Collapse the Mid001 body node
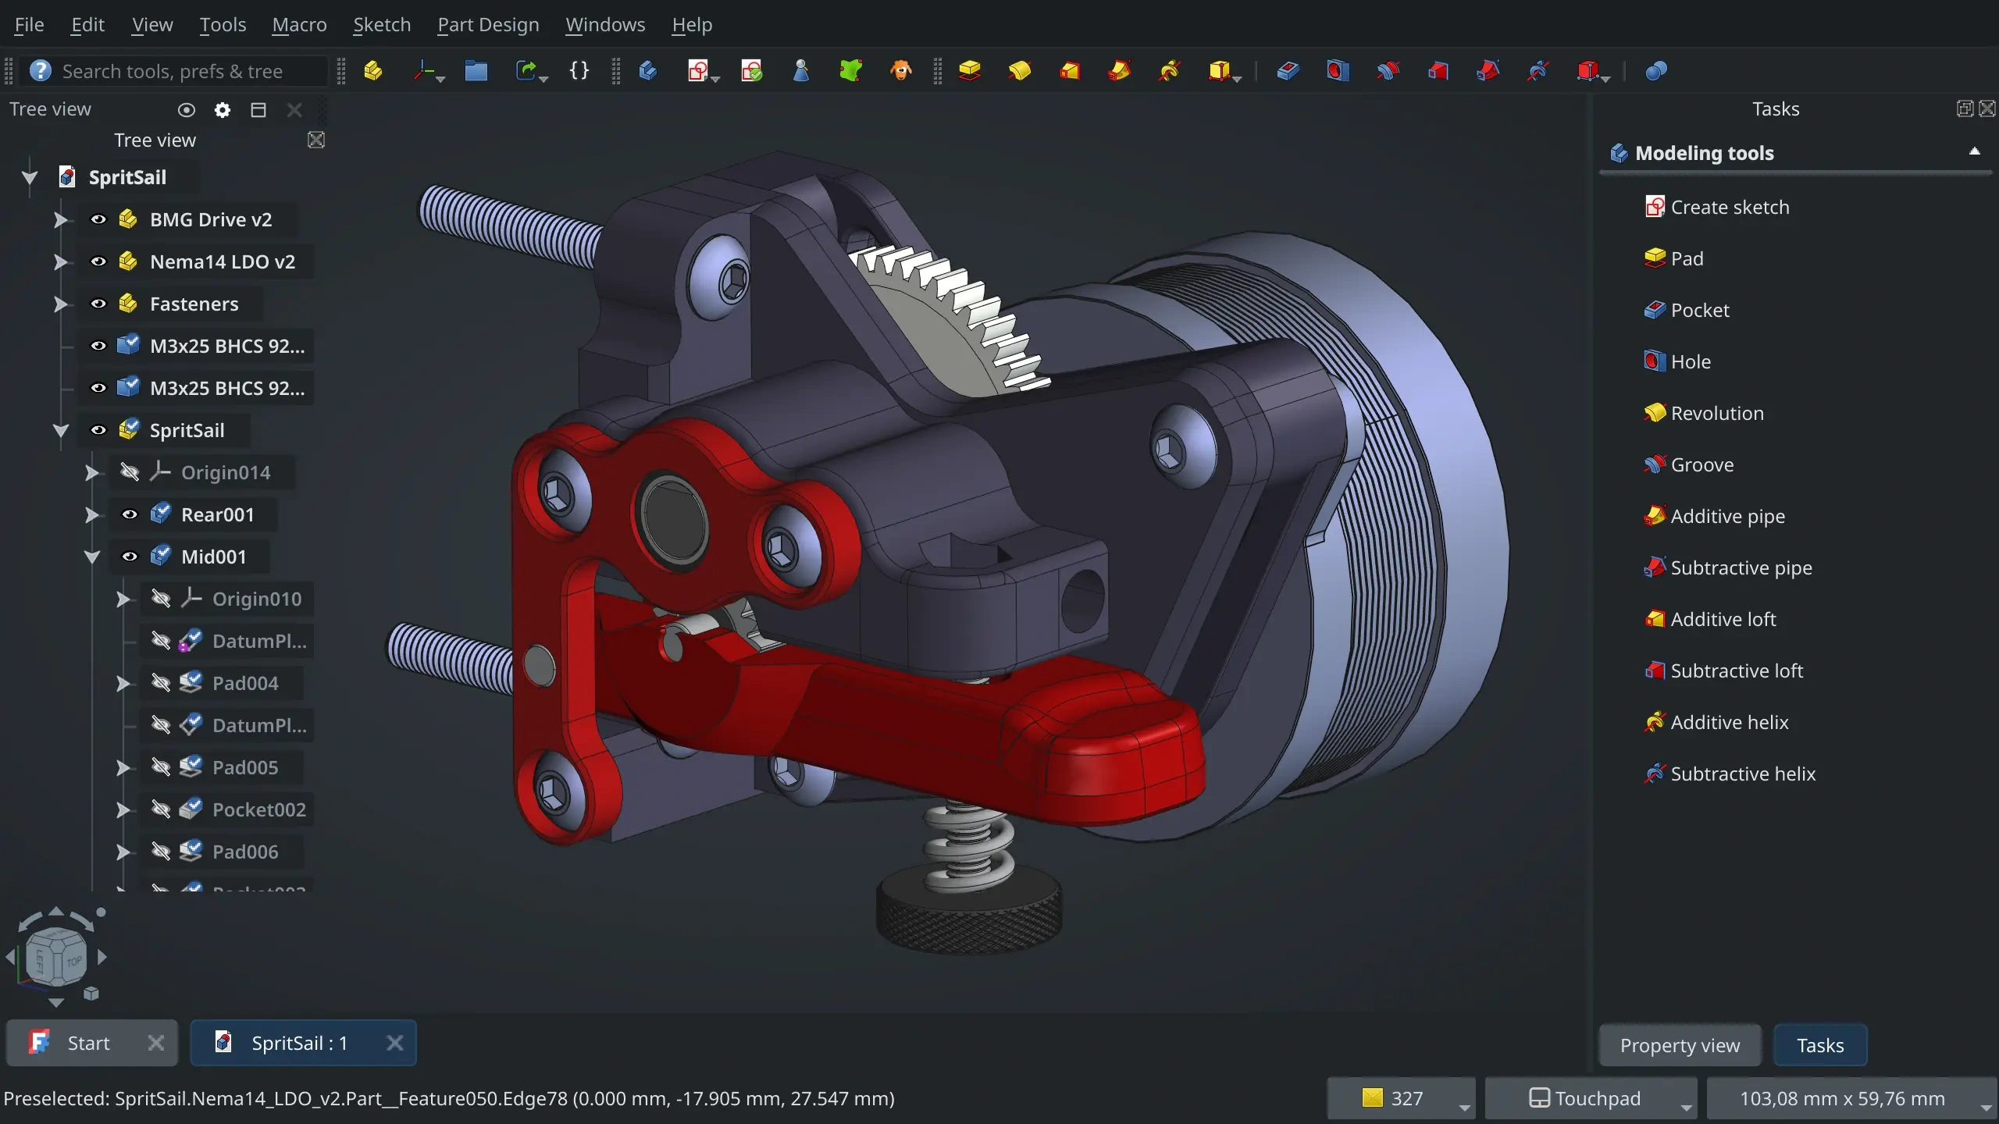1999x1124 pixels. coord(91,557)
